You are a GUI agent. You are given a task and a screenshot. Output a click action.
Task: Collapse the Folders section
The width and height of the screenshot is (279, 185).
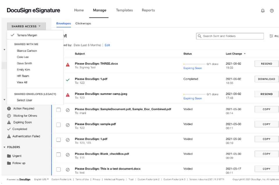[x=4, y=147]
